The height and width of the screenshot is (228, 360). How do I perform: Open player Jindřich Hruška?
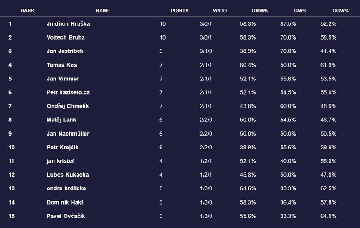click(x=67, y=23)
